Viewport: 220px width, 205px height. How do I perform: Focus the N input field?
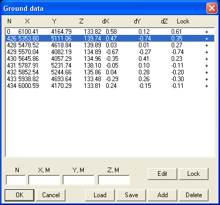tap(16, 180)
